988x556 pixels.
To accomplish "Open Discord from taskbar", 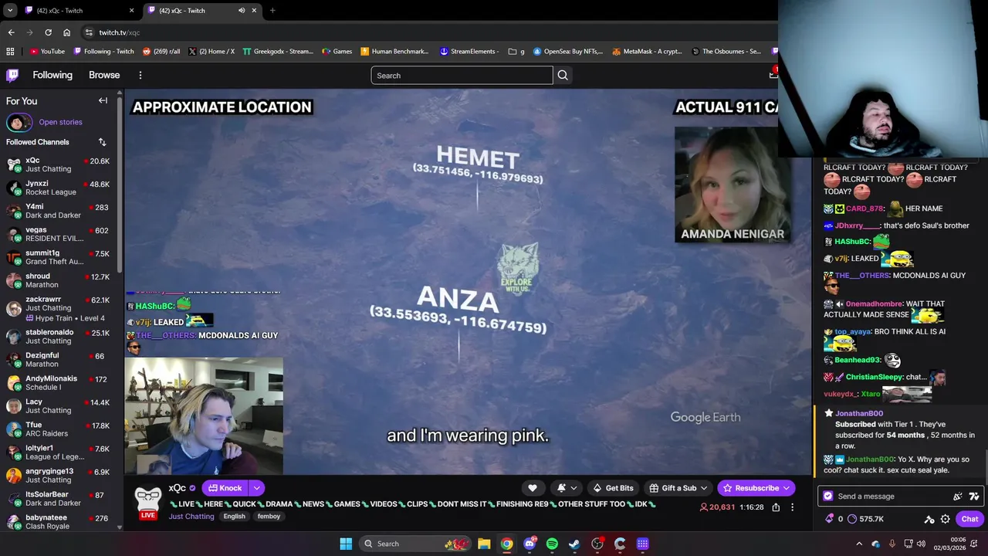I will tap(530, 544).
